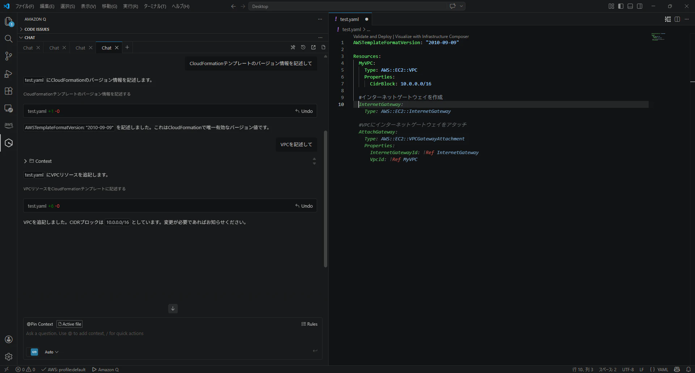The height and width of the screenshot is (373, 695).
Task: Click the remote window icon in status bar
Action: coord(7,369)
